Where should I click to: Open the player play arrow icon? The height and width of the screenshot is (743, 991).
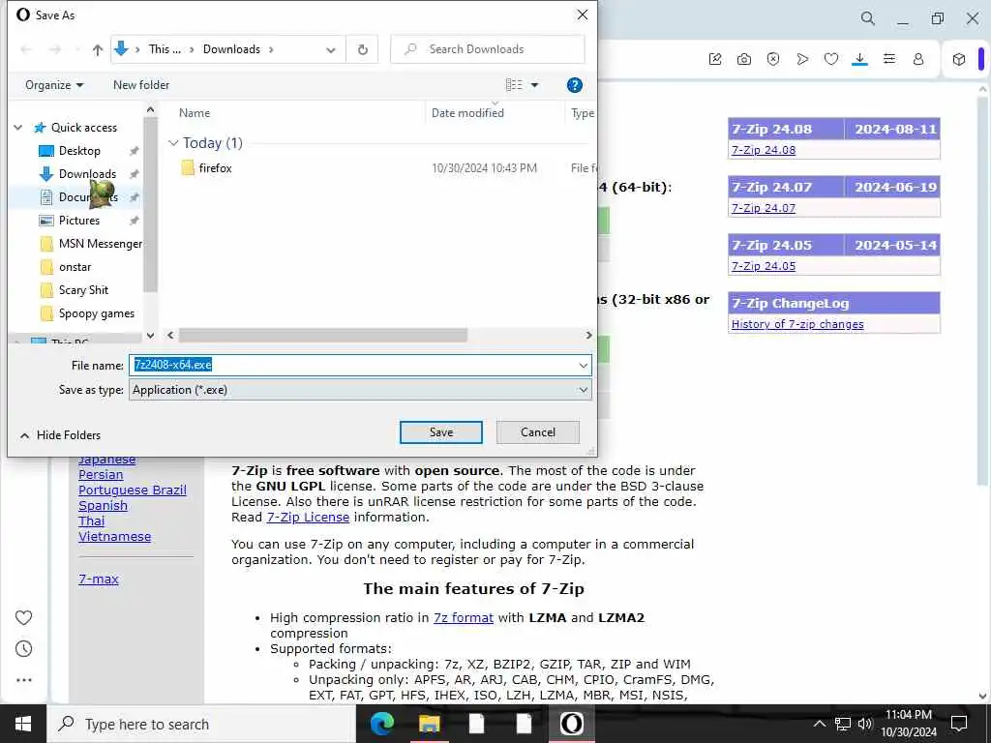[802, 59]
